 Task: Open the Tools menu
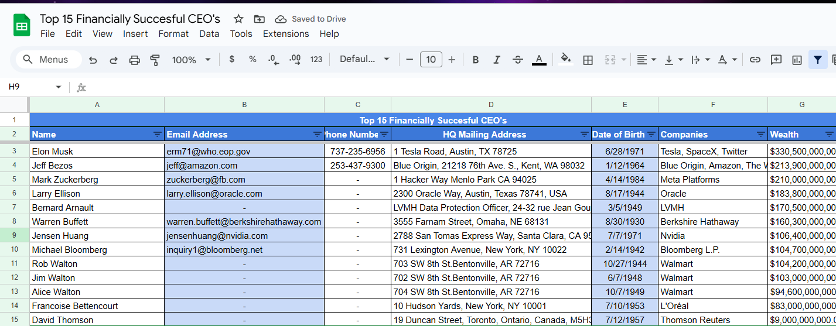coord(241,34)
